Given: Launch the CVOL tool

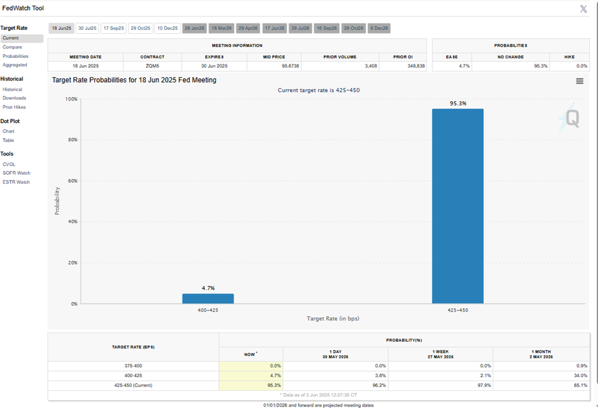Looking at the screenshot, I should click(x=9, y=164).
